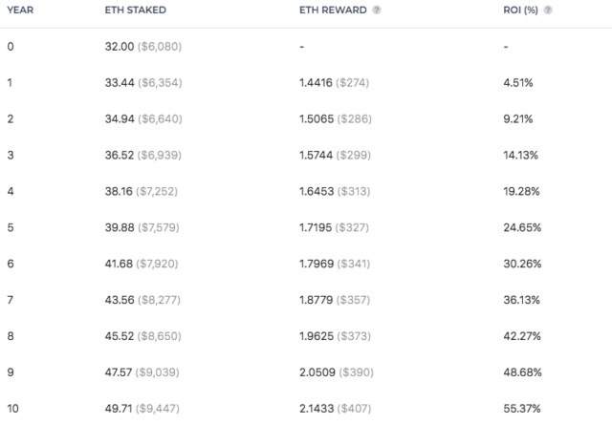Click the year 10 row label
Image resolution: width=612 pixels, height=425 pixels.
(x=12, y=409)
